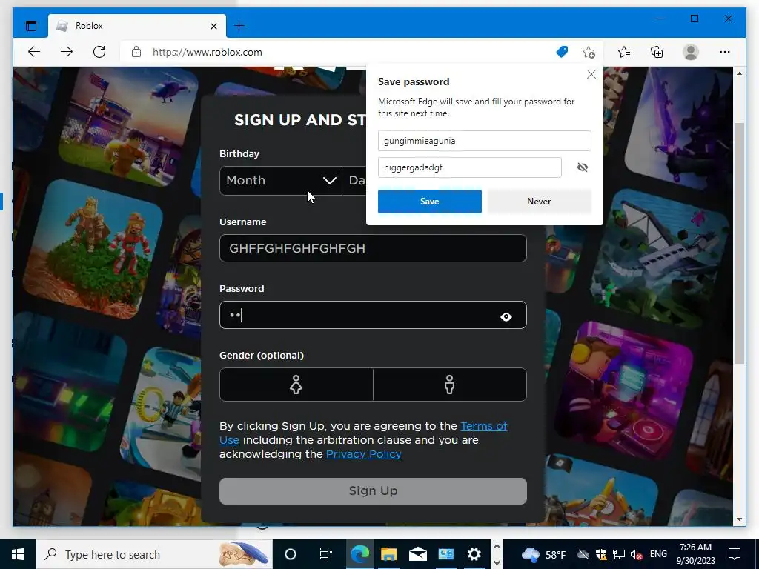The image size is (759, 569).
Task: Add this page to favorites
Action: 589,52
